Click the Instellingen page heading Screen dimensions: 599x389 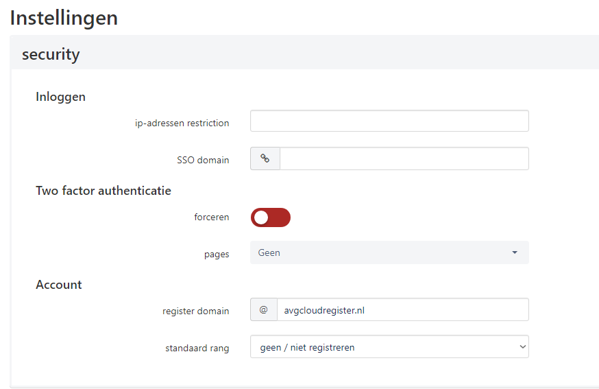64,18
